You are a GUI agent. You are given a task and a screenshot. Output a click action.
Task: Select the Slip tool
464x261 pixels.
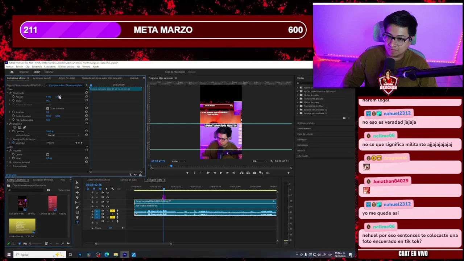pyautogui.click(x=77, y=202)
